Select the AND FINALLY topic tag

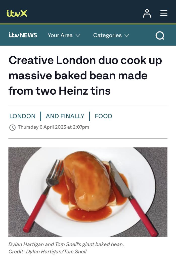(65, 116)
